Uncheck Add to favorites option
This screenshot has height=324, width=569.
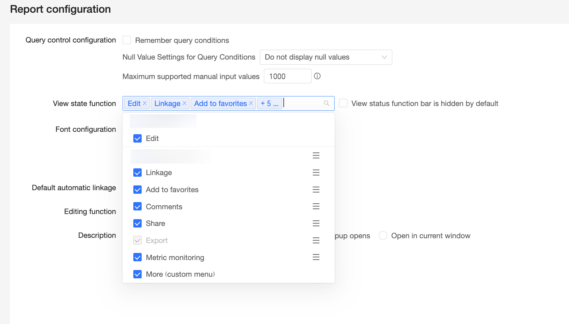pyautogui.click(x=137, y=190)
